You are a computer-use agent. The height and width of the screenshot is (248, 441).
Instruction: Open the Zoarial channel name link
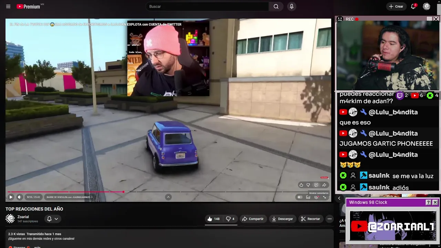(23, 217)
